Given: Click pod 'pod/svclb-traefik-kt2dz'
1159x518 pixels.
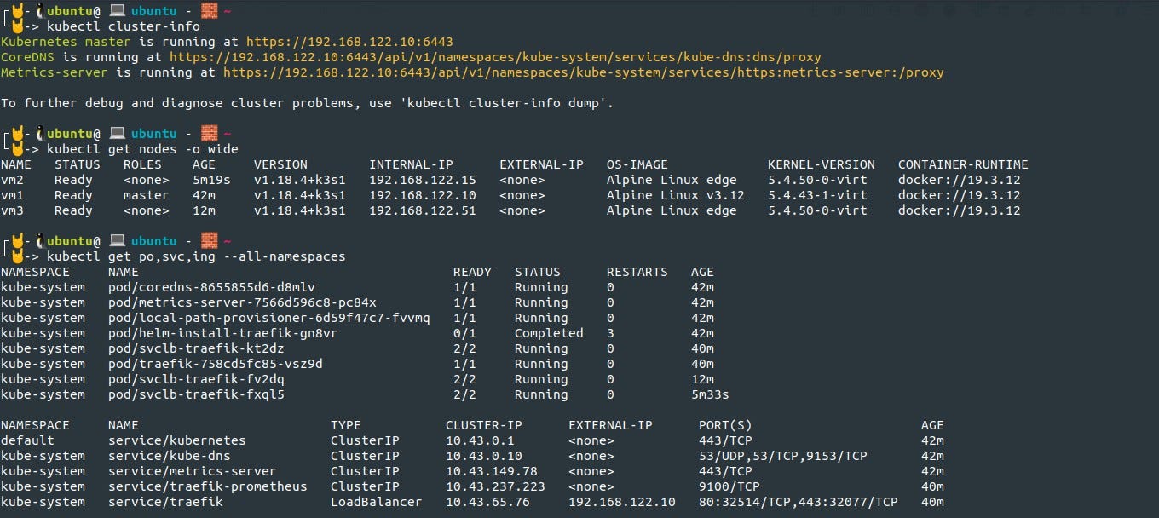Looking at the screenshot, I should [196, 348].
